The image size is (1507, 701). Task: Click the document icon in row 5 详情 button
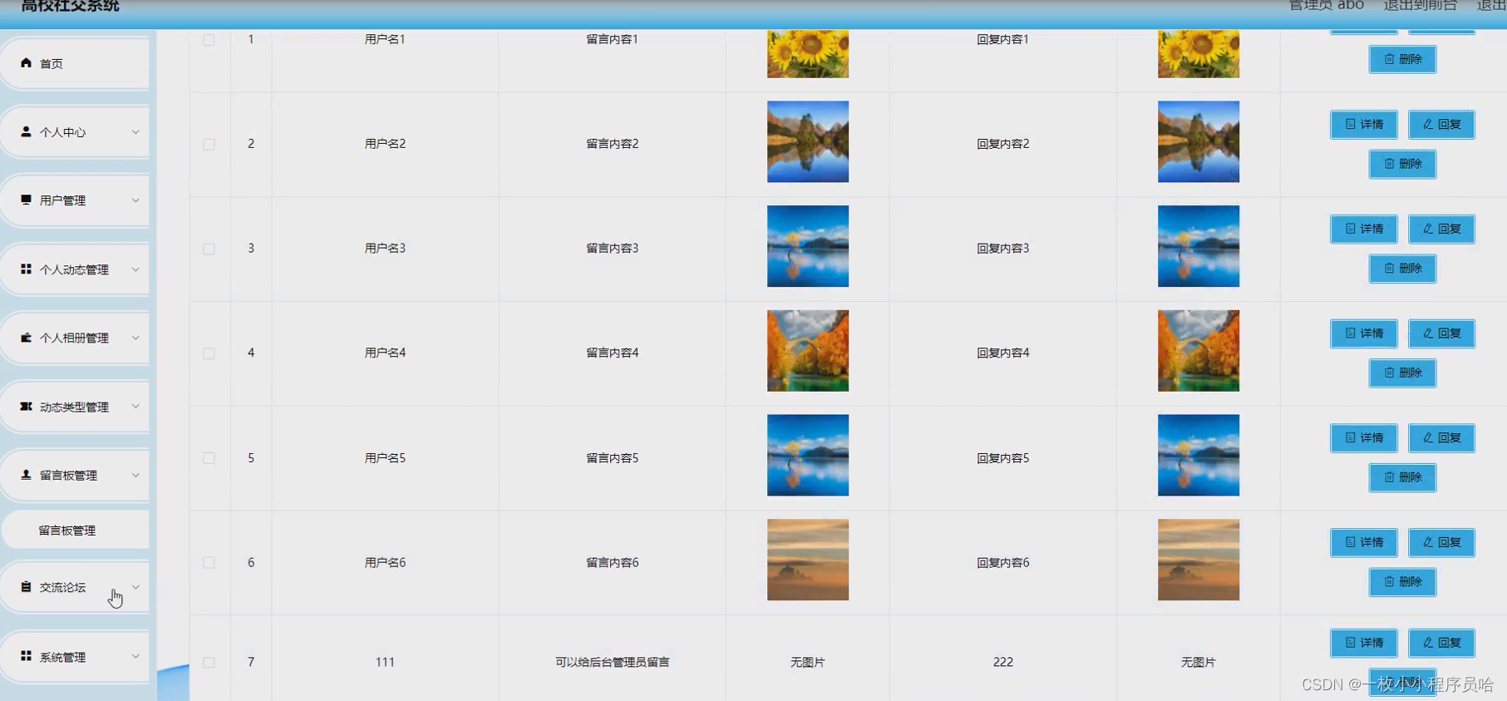pyautogui.click(x=1350, y=437)
